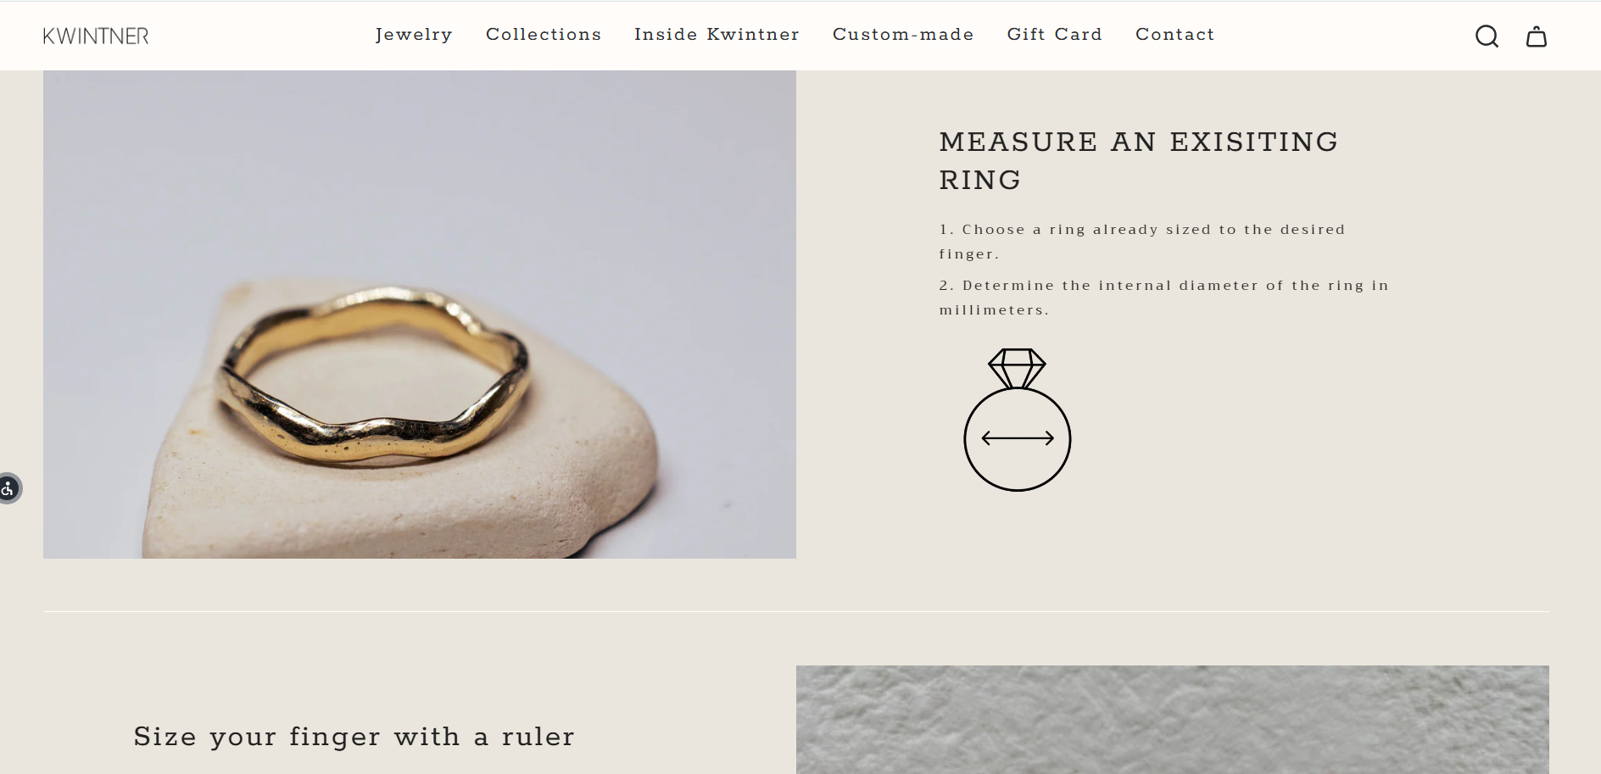The width and height of the screenshot is (1601, 774).
Task: Click the Measure an Exisiting Ring heading
Action: click(x=1139, y=160)
